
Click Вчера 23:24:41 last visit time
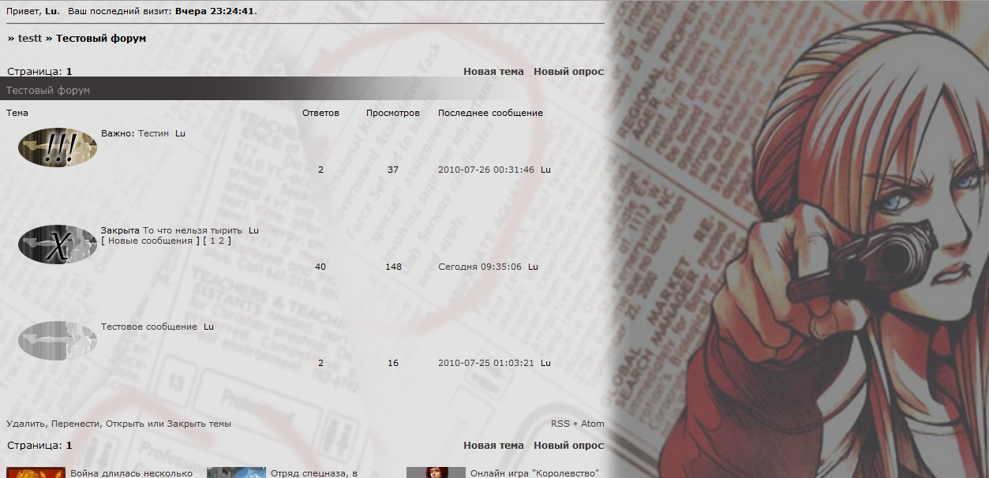215,12
